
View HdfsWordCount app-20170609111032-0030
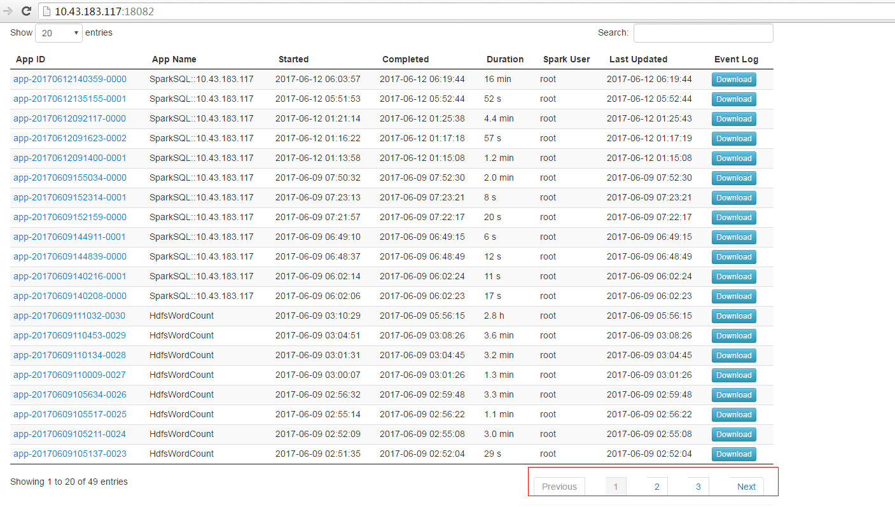(70, 316)
